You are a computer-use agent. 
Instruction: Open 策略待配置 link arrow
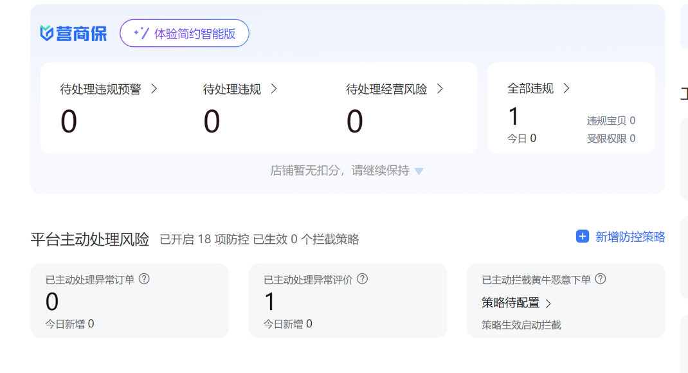pos(548,303)
